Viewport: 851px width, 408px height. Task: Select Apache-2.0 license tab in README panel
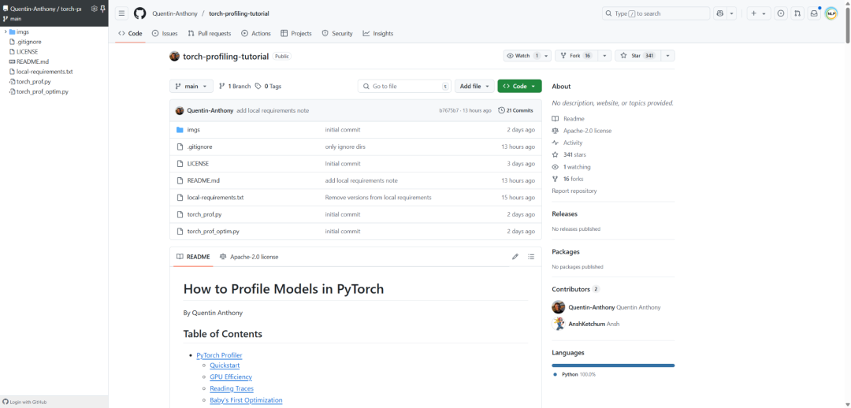click(249, 257)
